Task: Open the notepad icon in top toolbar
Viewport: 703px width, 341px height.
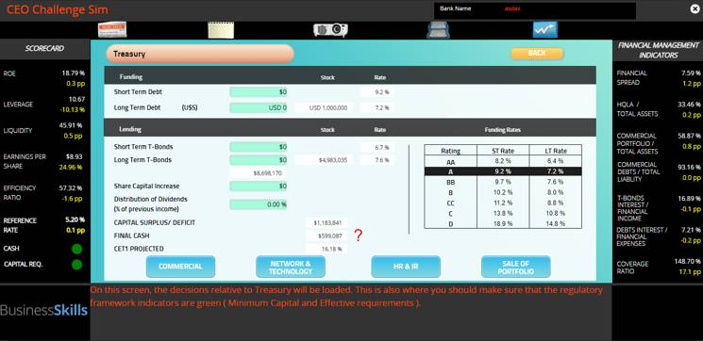Action: [221, 30]
